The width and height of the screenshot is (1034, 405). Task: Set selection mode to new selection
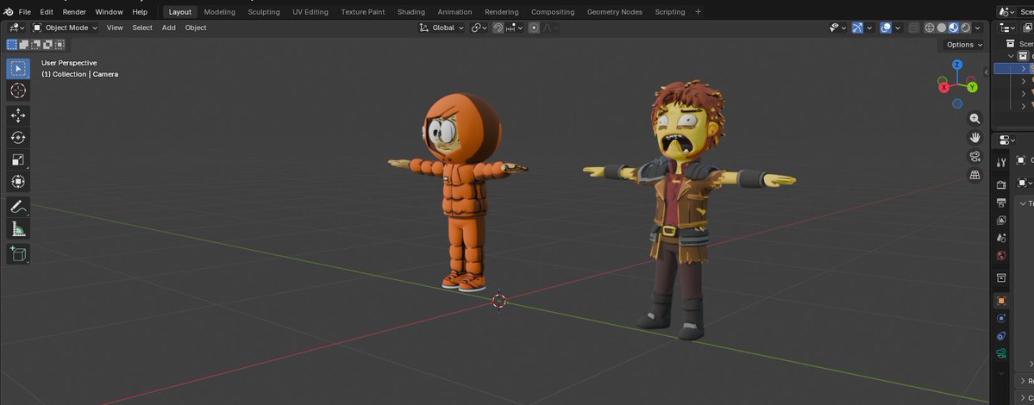[x=11, y=45]
